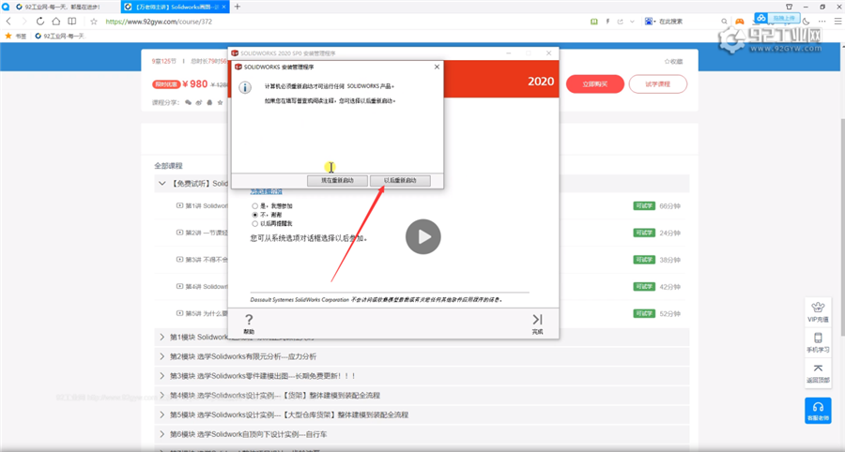
Task: Open lesson 第1讲 Solidworks
Action: [x=202, y=205]
